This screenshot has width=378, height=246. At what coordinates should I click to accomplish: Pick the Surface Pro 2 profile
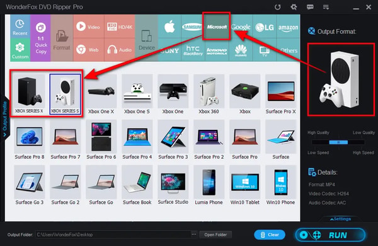209,140
